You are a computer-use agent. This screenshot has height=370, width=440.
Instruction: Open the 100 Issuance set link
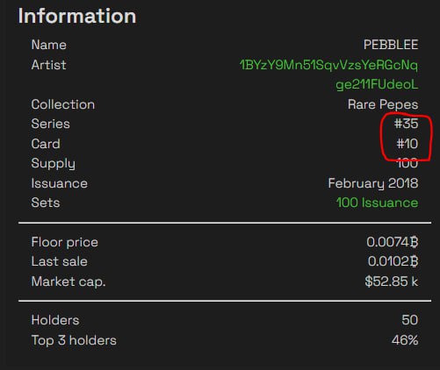tap(377, 203)
